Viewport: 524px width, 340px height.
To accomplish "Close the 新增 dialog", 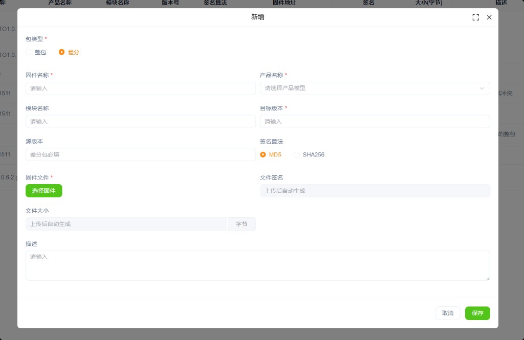I will tap(489, 17).
